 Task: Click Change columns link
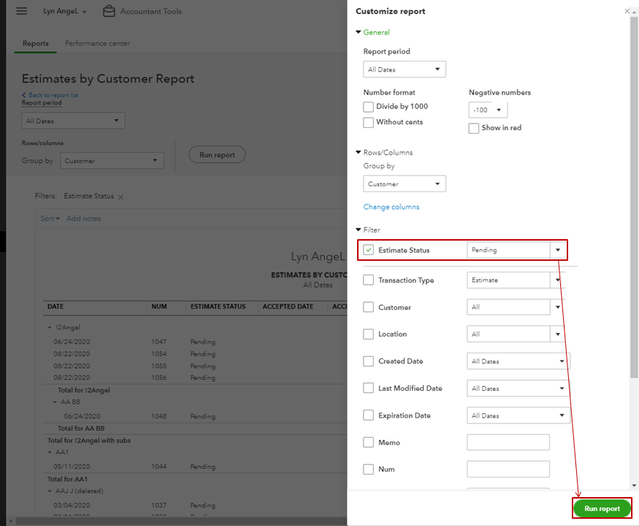click(391, 207)
